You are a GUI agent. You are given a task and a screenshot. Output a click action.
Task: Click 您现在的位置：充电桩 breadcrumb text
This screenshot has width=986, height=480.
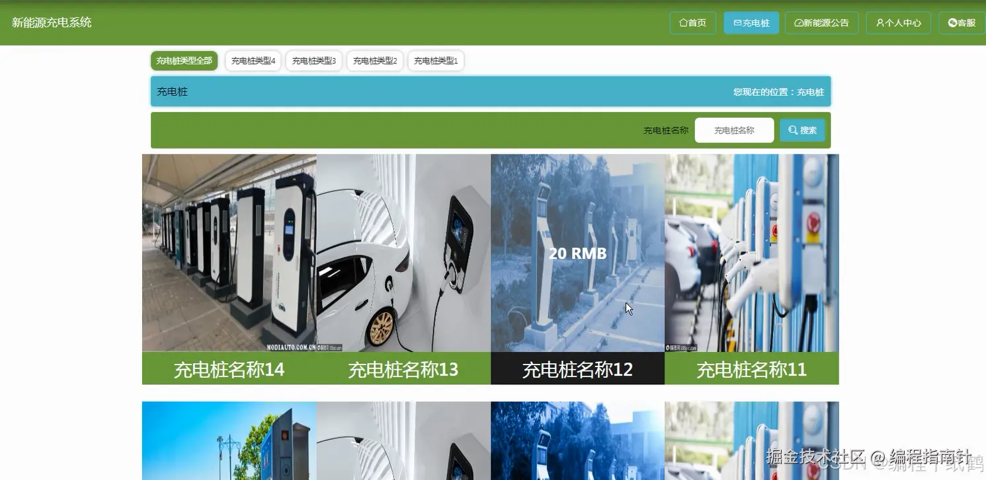click(x=778, y=92)
